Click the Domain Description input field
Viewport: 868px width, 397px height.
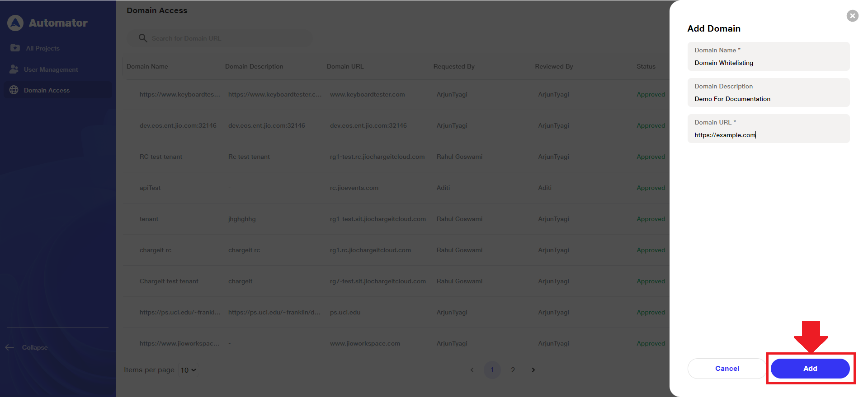click(769, 99)
